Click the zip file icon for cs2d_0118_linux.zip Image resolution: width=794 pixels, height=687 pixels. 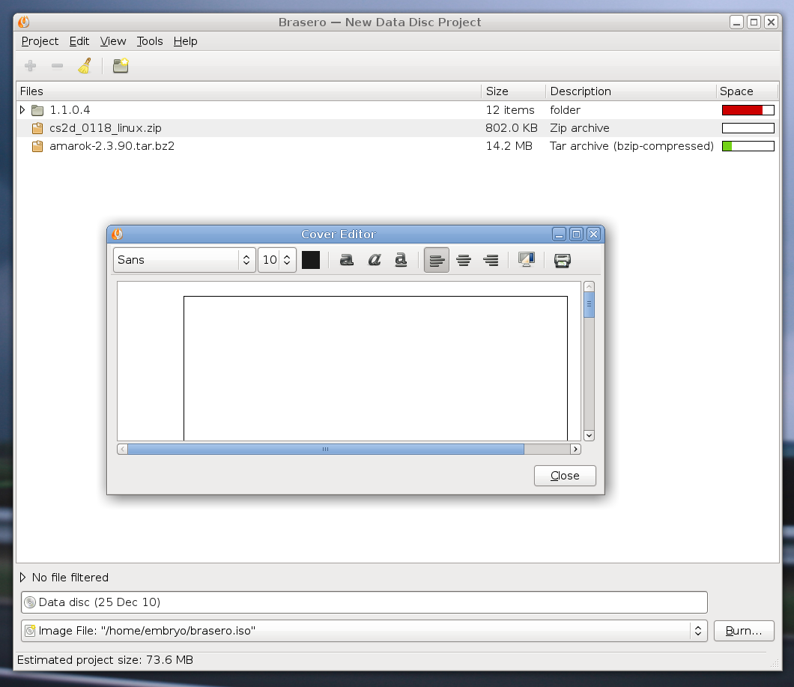click(37, 128)
